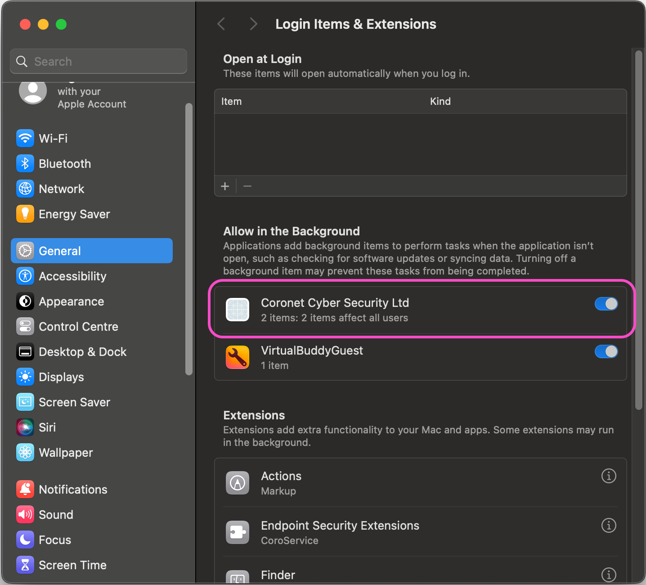Open Bluetooth settings icon

coord(25,163)
